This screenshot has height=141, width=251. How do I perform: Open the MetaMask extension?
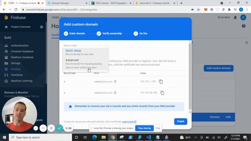[x=206, y=9]
